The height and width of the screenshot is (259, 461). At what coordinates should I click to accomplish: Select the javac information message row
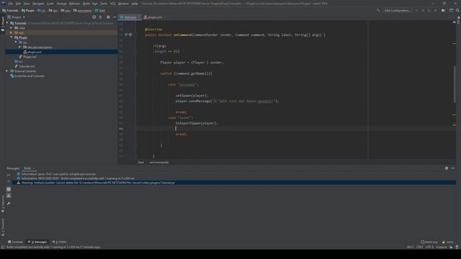234,174
